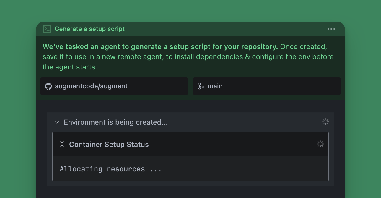Open the main branch selector

point(267,86)
